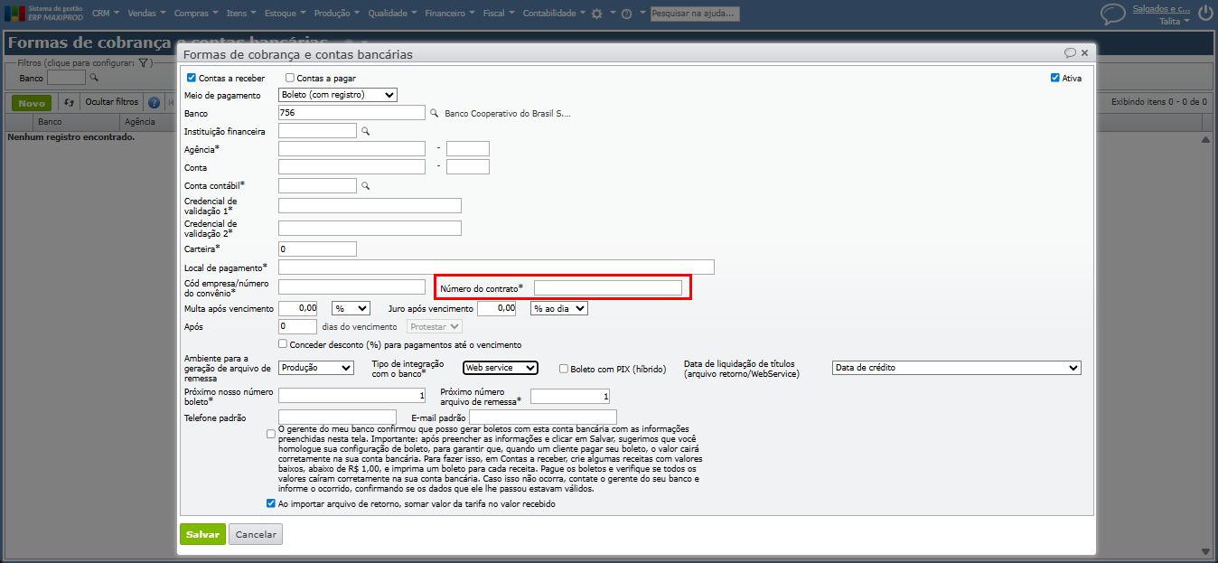This screenshot has height=563, width=1218.
Task: Open the Web service integration dropdown
Action: coord(501,368)
